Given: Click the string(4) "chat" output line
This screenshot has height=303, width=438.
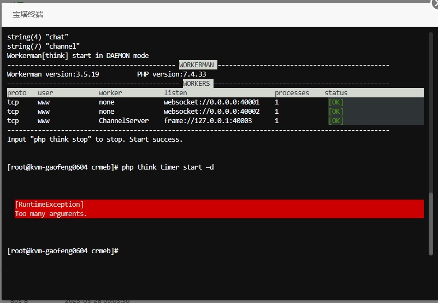Looking at the screenshot, I should [38, 37].
